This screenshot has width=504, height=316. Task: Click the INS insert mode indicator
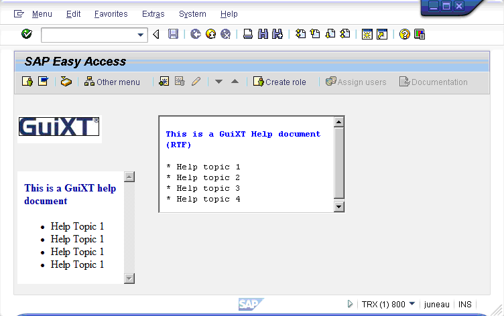[x=464, y=304]
